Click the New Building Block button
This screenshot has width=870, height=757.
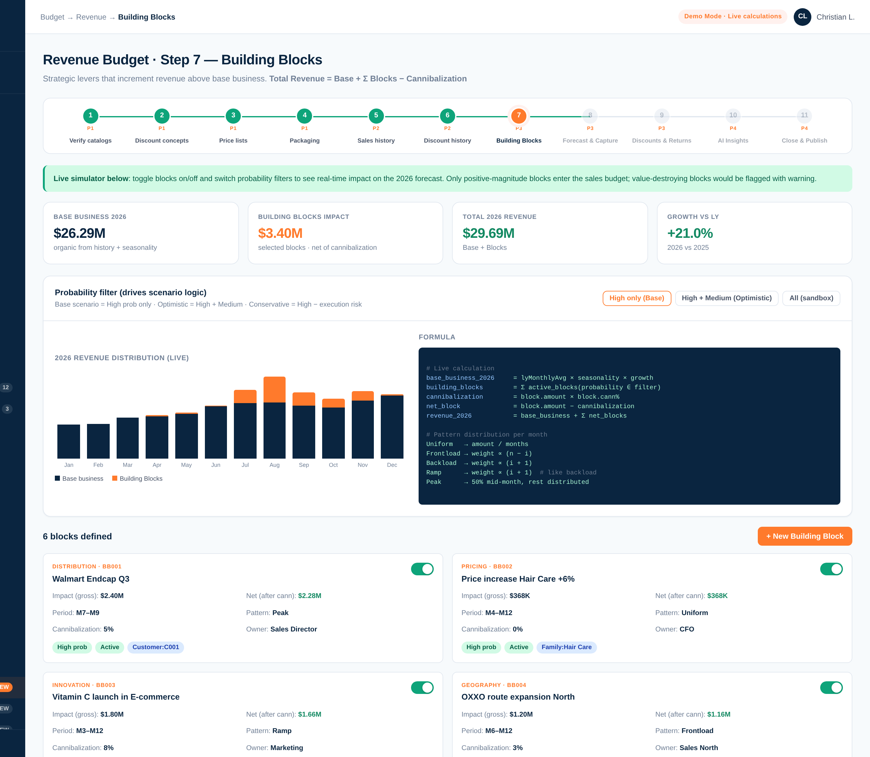click(x=804, y=536)
